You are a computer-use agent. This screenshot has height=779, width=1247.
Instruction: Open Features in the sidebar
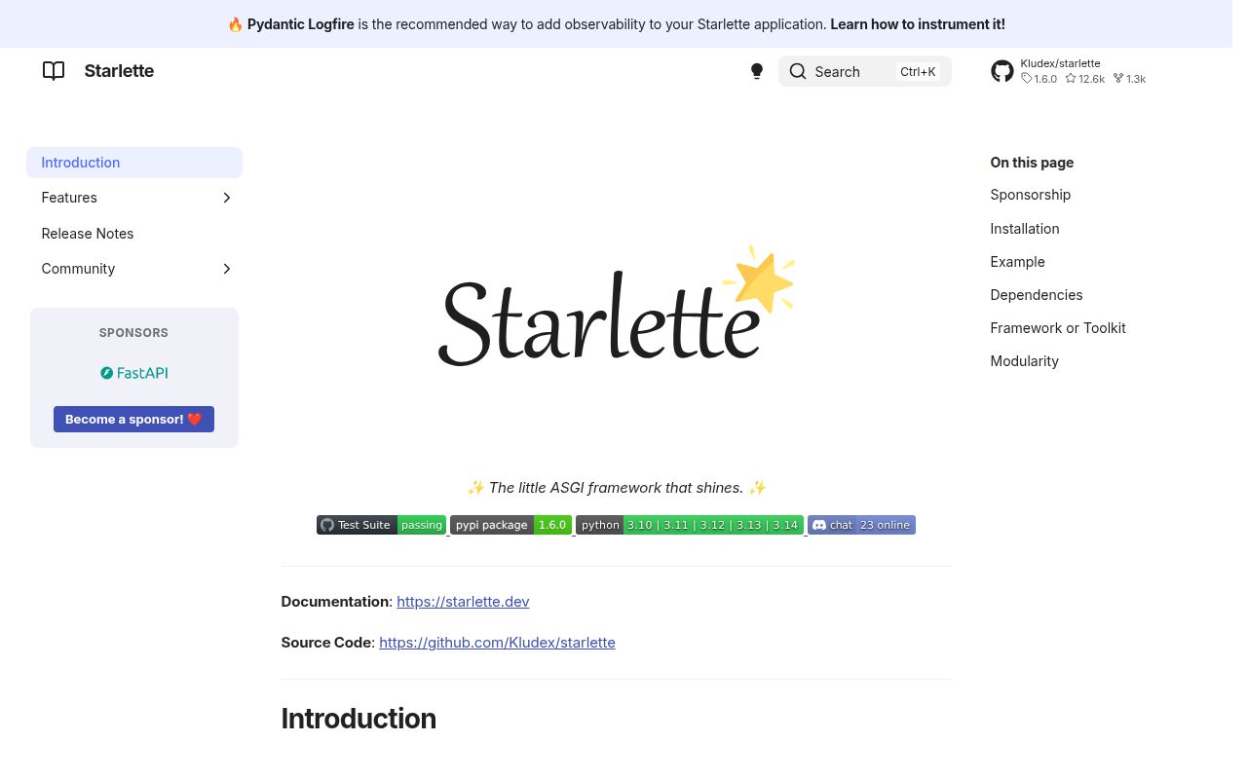tap(69, 198)
